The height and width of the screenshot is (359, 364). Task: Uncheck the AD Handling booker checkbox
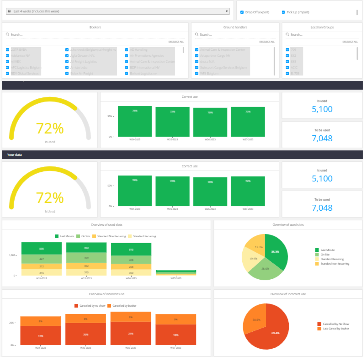click(x=127, y=50)
